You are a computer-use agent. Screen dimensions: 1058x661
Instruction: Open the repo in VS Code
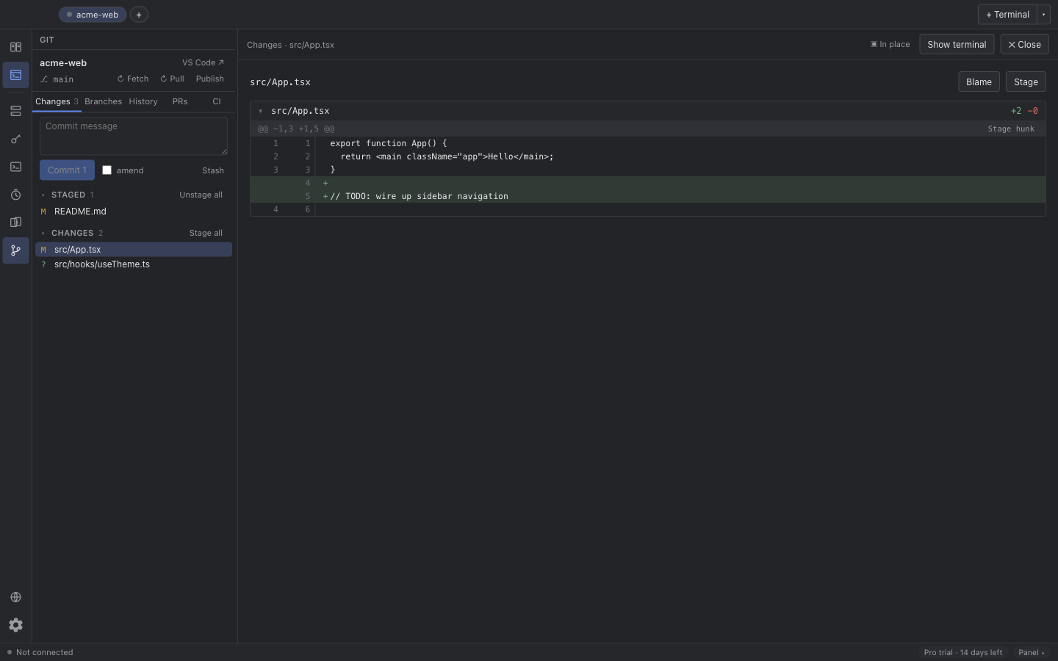(203, 62)
